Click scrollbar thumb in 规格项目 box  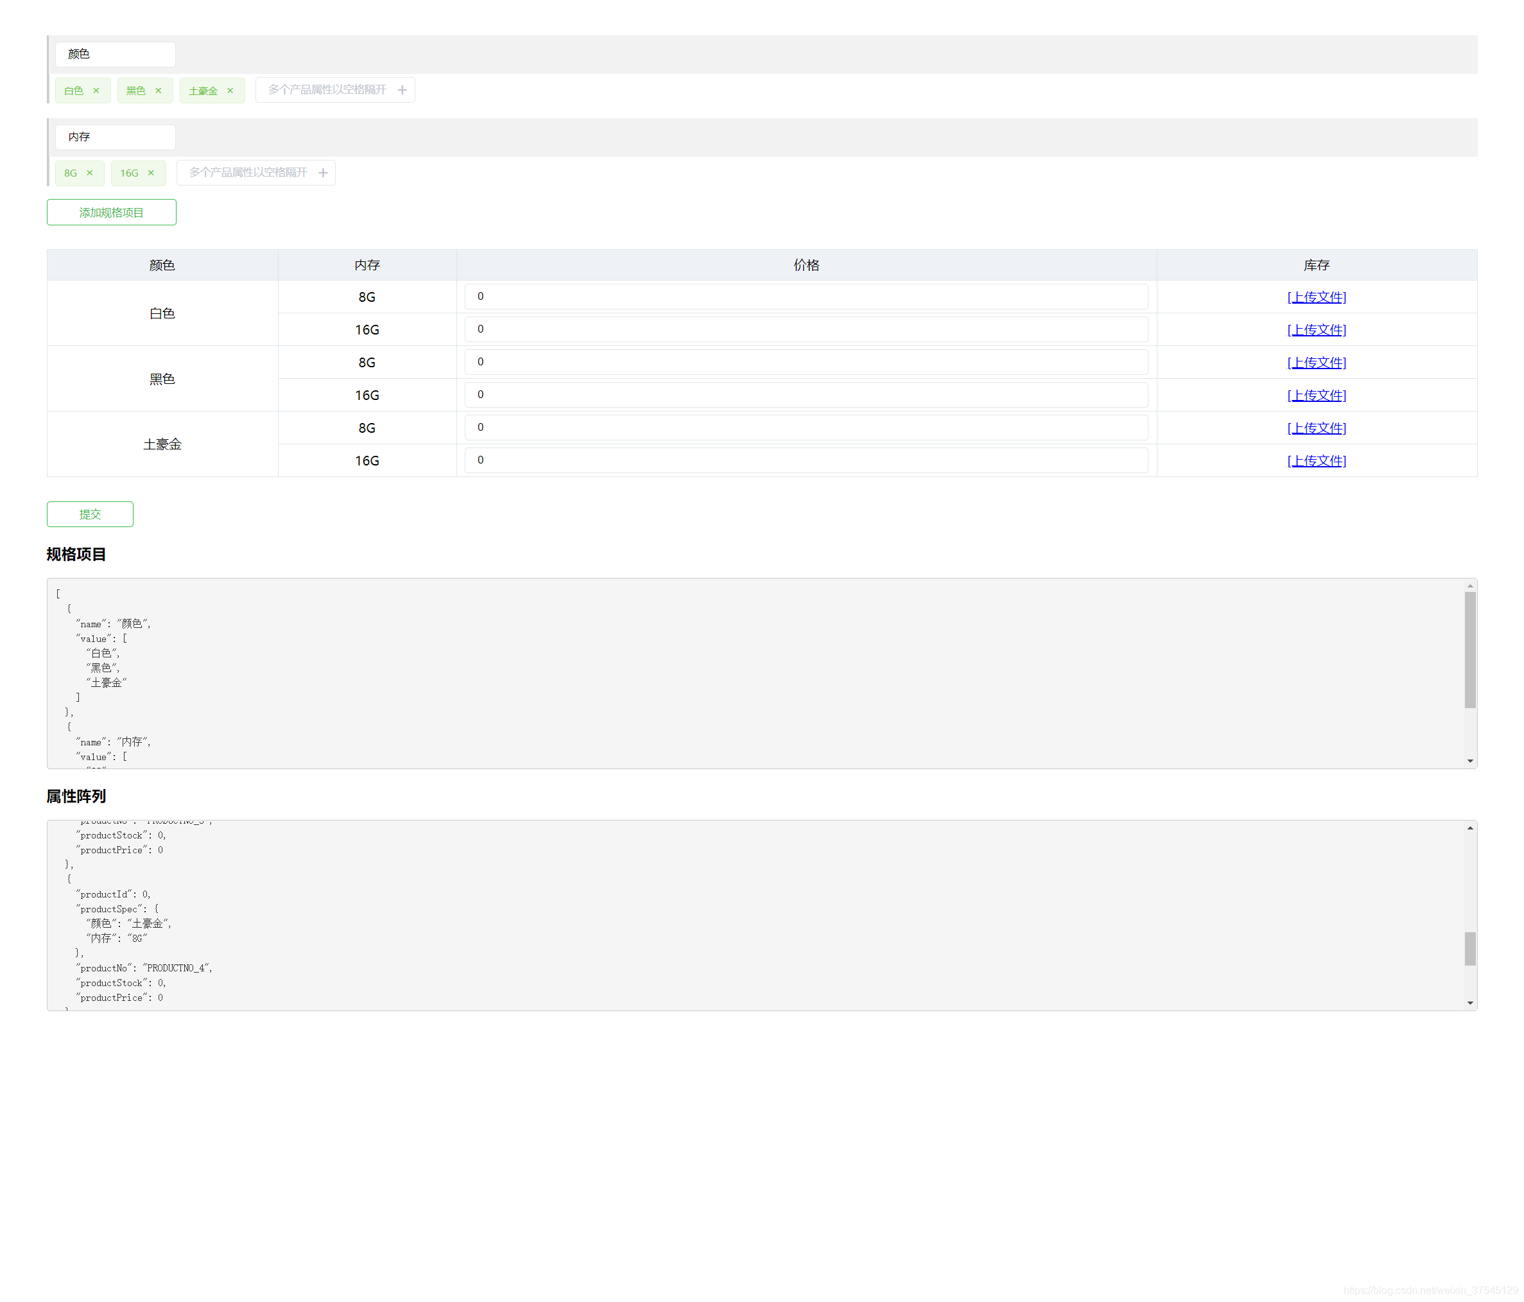click(1469, 650)
